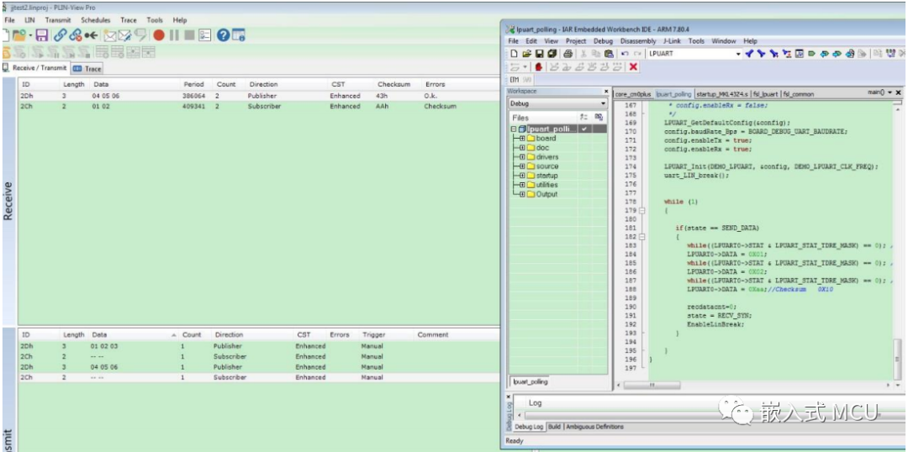908x452 pixels.
Task: Collapse the code fold at line 179
Action: pyautogui.click(x=641, y=211)
